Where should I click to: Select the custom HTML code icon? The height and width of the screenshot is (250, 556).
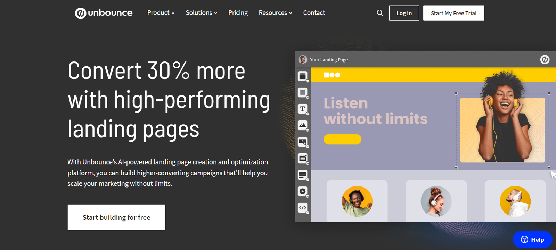[x=303, y=208]
